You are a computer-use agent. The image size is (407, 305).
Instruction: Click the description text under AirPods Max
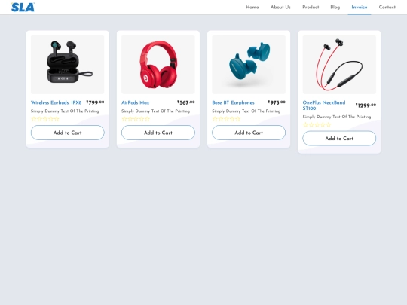pos(155,111)
